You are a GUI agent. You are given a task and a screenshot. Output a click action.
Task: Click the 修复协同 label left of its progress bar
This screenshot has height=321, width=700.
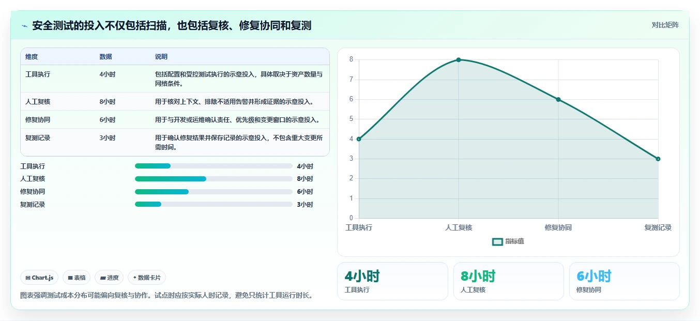pos(33,192)
